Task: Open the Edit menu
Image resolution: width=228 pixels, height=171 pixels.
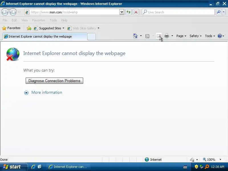Action: click(14, 20)
